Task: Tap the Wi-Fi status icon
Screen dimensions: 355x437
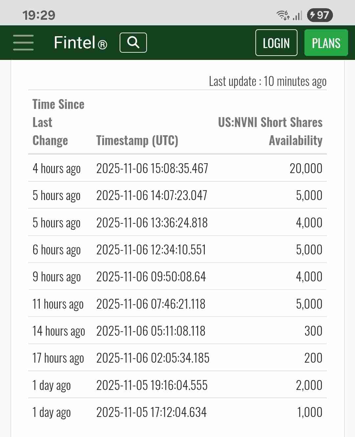Action: (x=283, y=15)
